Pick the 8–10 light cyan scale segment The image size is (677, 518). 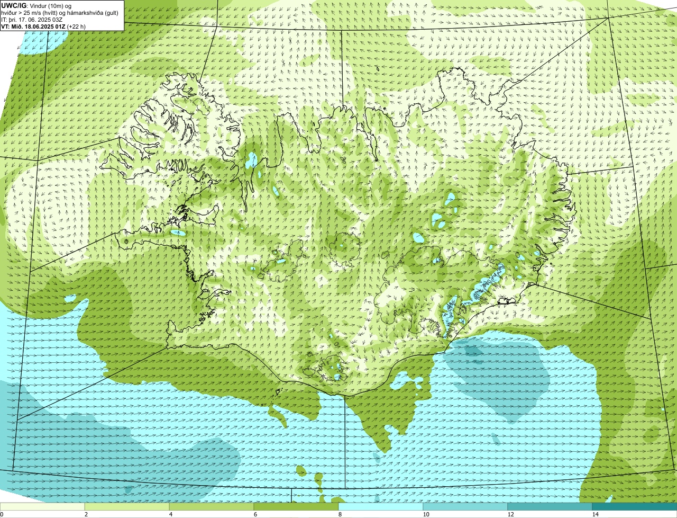pos(381,506)
